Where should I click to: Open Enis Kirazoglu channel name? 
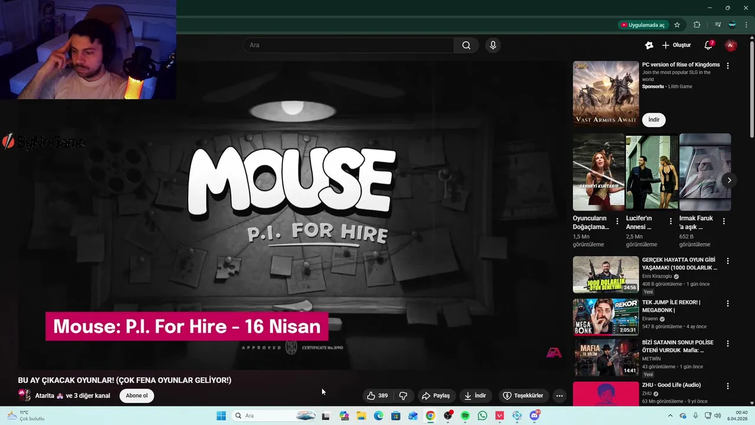point(657,276)
